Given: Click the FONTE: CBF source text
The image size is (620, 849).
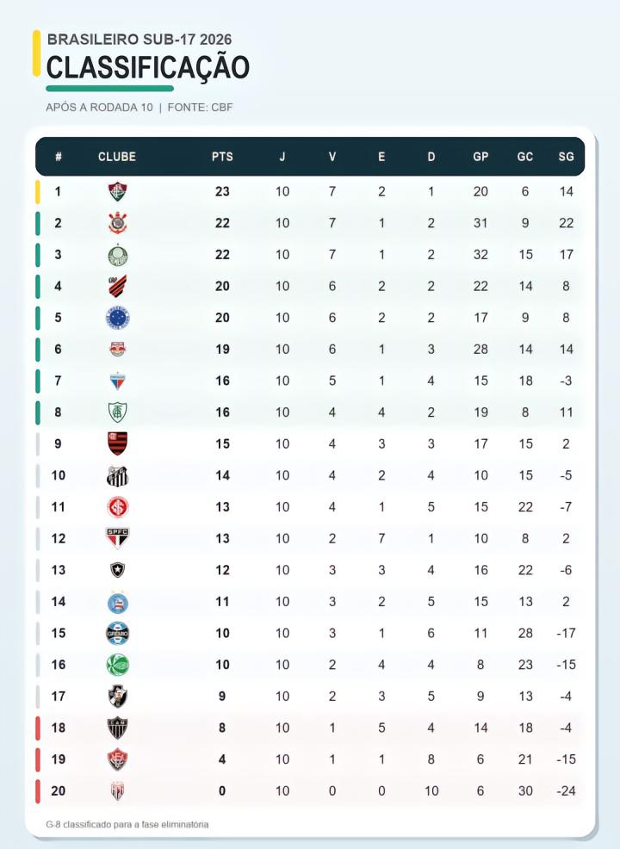Looking at the screenshot, I should pyautogui.click(x=200, y=108).
